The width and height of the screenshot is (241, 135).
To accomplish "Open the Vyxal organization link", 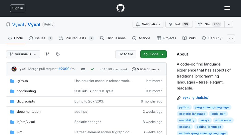I will click(x=18, y=24).
